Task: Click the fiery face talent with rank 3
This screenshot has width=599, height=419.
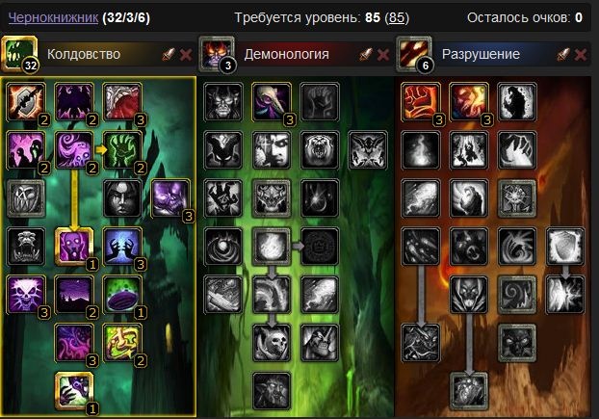Action: pos(469,102)
